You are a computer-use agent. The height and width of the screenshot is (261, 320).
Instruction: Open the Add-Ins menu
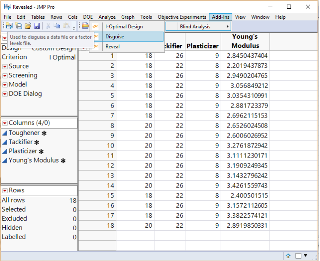click(x=220, y=17)
